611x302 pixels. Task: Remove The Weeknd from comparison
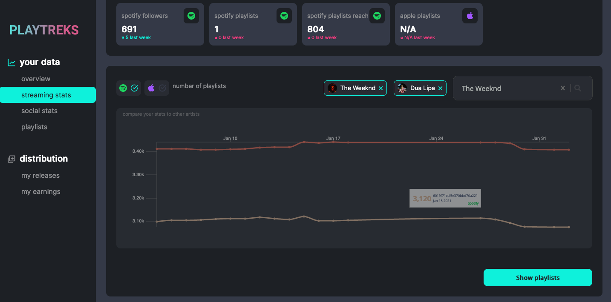click(380, 88)
